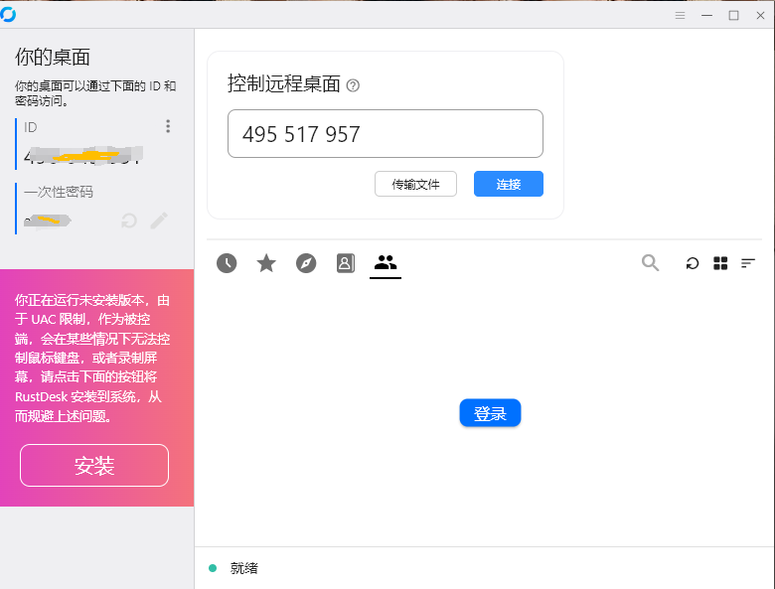
Task: Refresh the peer list
Action: click(x=693, y=263)
